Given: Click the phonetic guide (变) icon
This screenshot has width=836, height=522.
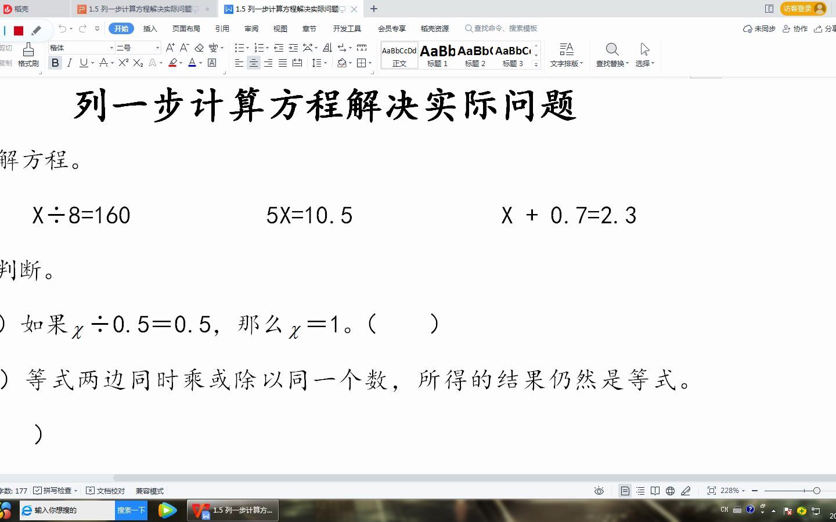Looking at the screenshot, I should click(x=213, y=48).
